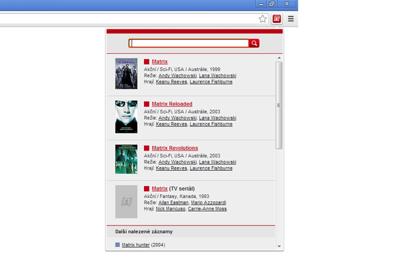This screenshot has width=406, height=254.
Task: Open the Chrome hamburger menu
Action: (x=291, y=19)
